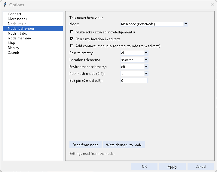Click the Base telemetry 'all' value field
217x172 pixels.
pos(132,53)
